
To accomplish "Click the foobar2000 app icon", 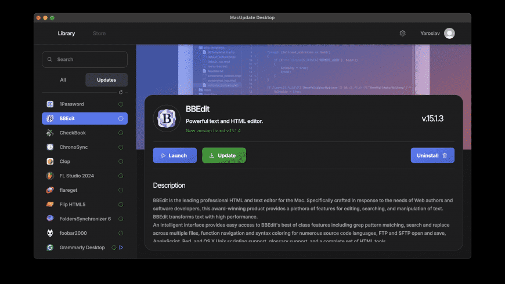I will (x=50, y=233).
